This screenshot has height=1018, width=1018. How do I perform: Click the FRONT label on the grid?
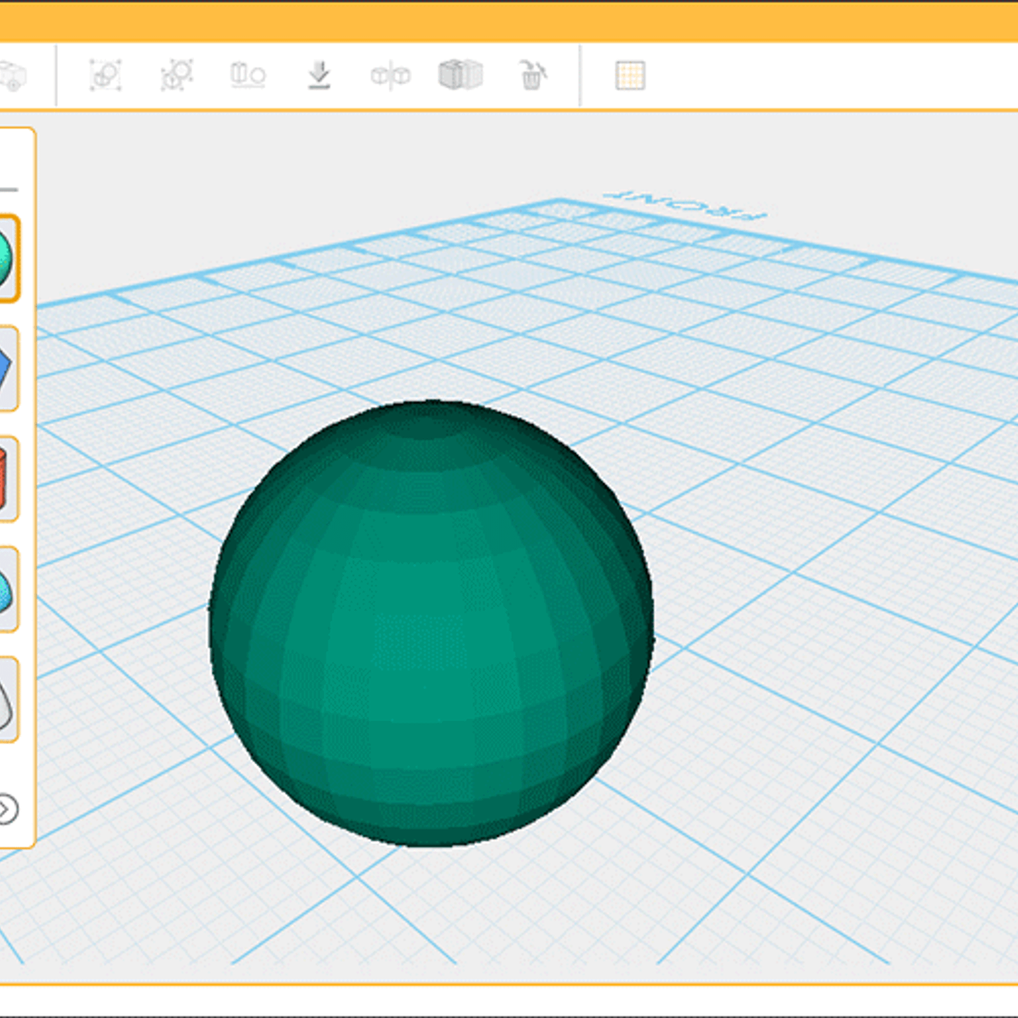[686, 204]
